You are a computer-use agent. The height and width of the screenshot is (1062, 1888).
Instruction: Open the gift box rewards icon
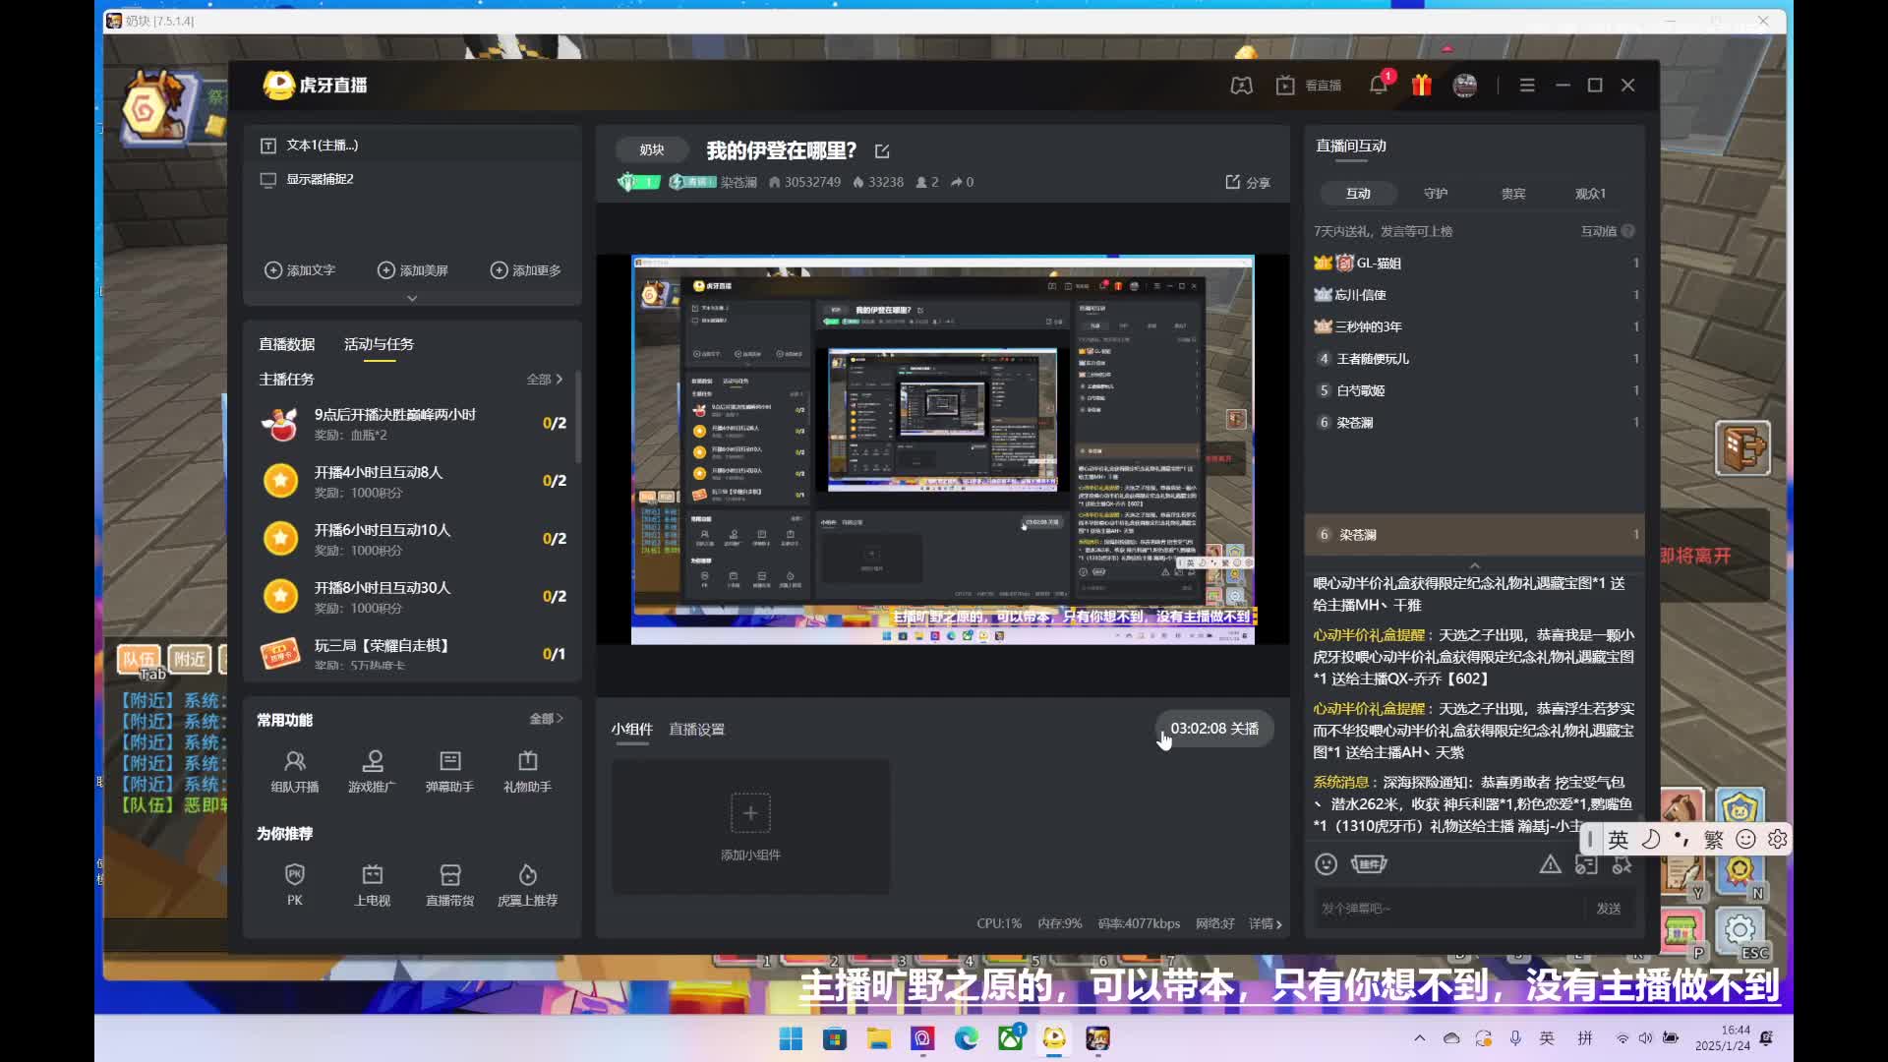click(1421, 86)
